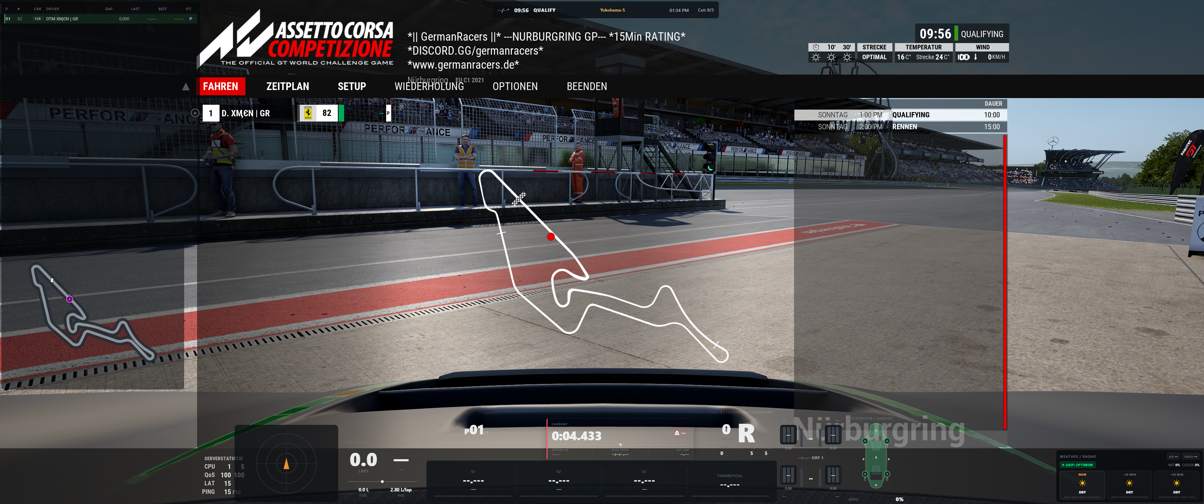
Task: Click the STRECKE OPTIMAL track status
Action: [x=875, y=53]
